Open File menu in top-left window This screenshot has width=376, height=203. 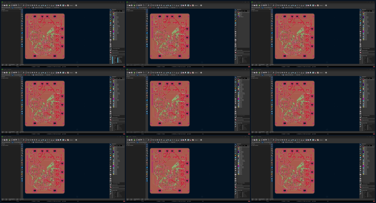[x=2, y=4]
